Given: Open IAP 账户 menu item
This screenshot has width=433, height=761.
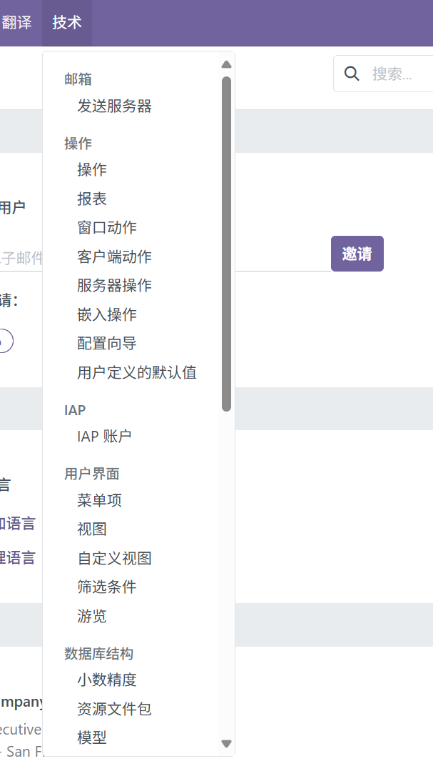Looking at the screenshot, I should coord(104,436).
